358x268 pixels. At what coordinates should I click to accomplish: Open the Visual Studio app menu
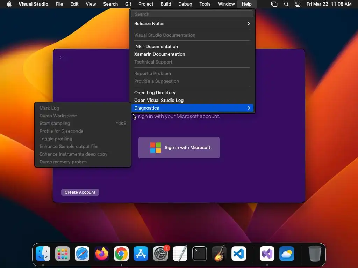click(x=33, y=4)
